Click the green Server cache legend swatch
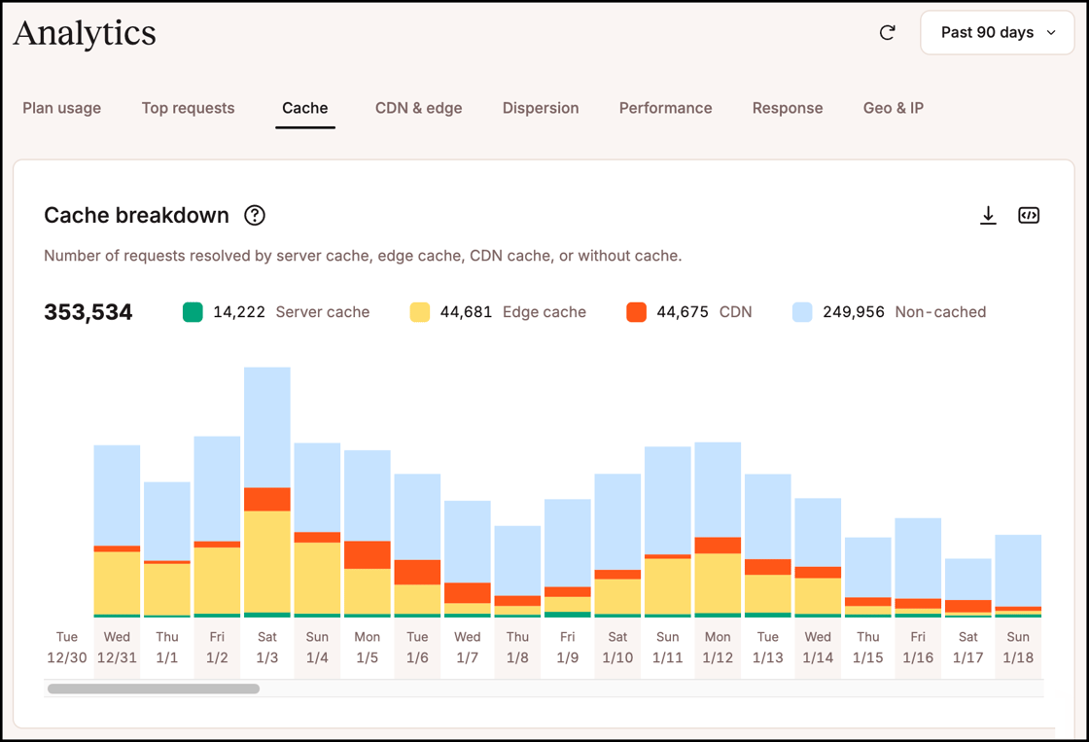Screen dimensions: 1089x742 [x=193, y=312]
